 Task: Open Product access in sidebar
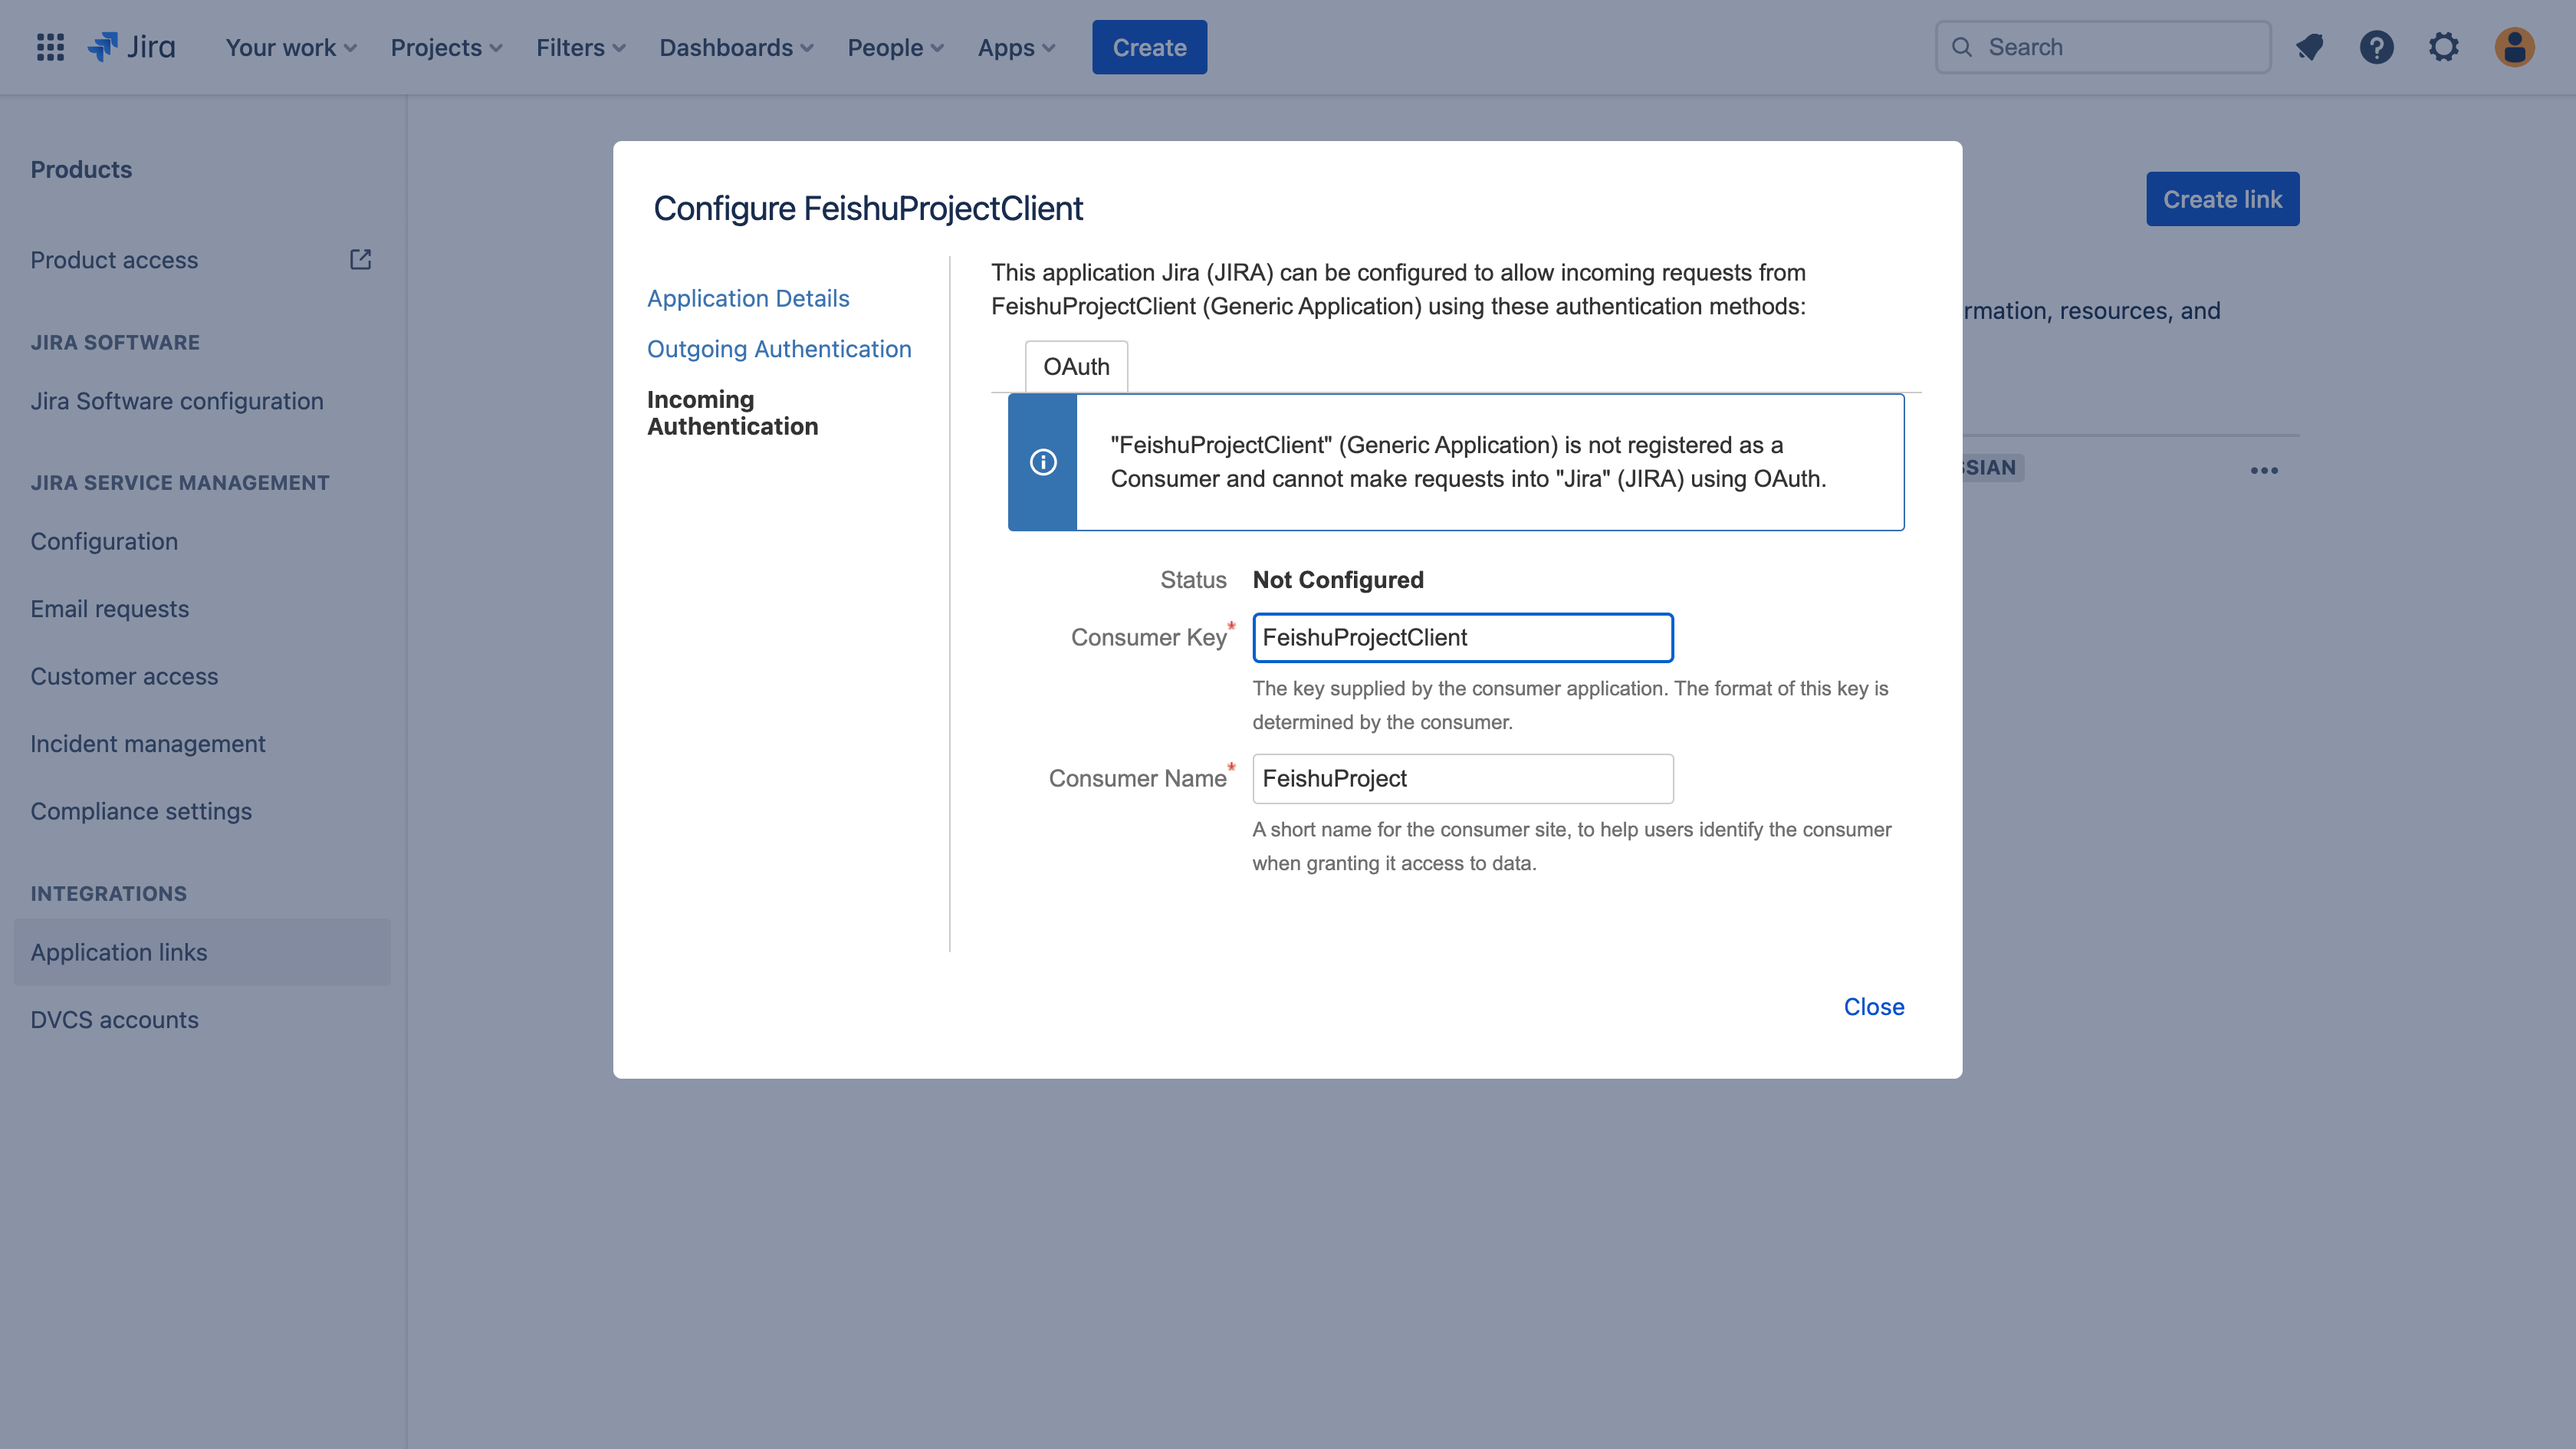tap(114, 260)
